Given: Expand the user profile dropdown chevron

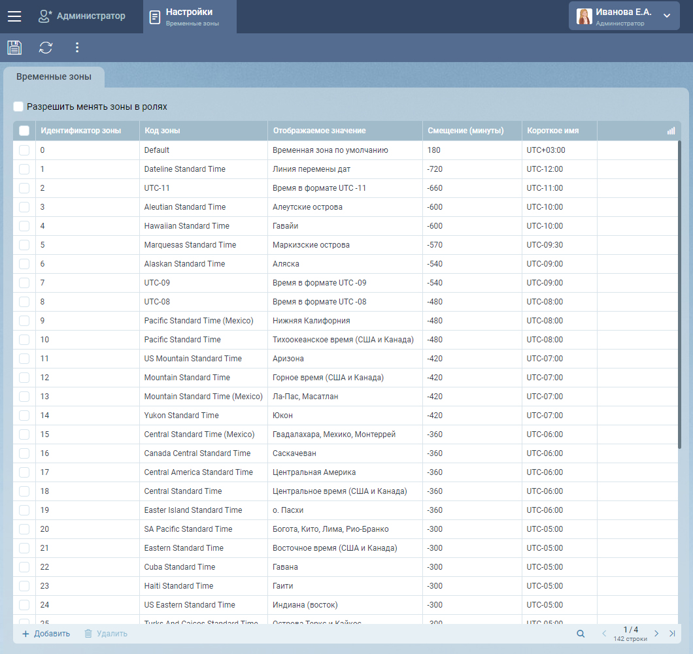Looking at the screenshot, I should (x=667, y=16).
